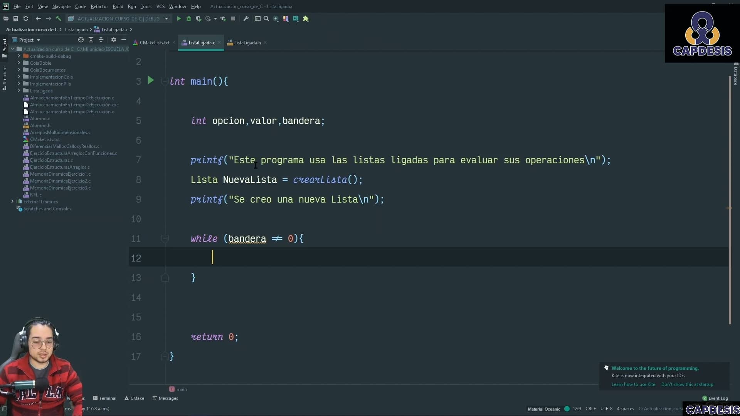740x416 pixels.
Task: Start debugging with the bug icon
Action: [x=188, y=18]
